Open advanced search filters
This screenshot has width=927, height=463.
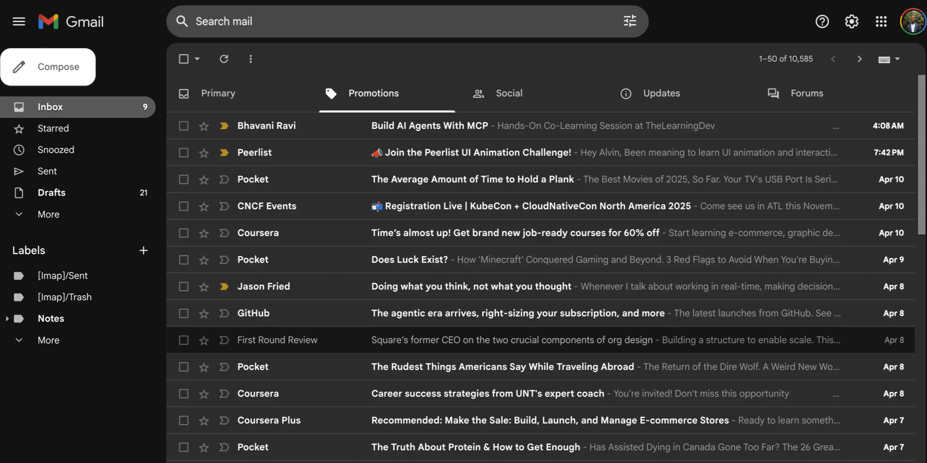[x=630, y=21]
